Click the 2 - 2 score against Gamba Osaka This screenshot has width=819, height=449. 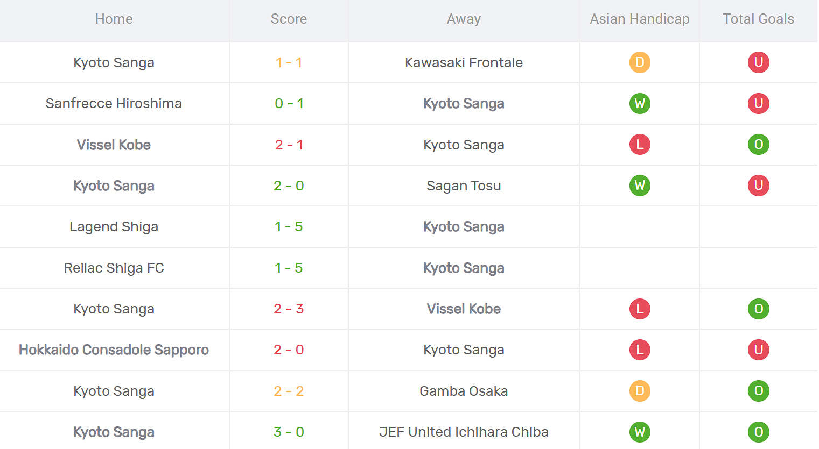289,391
